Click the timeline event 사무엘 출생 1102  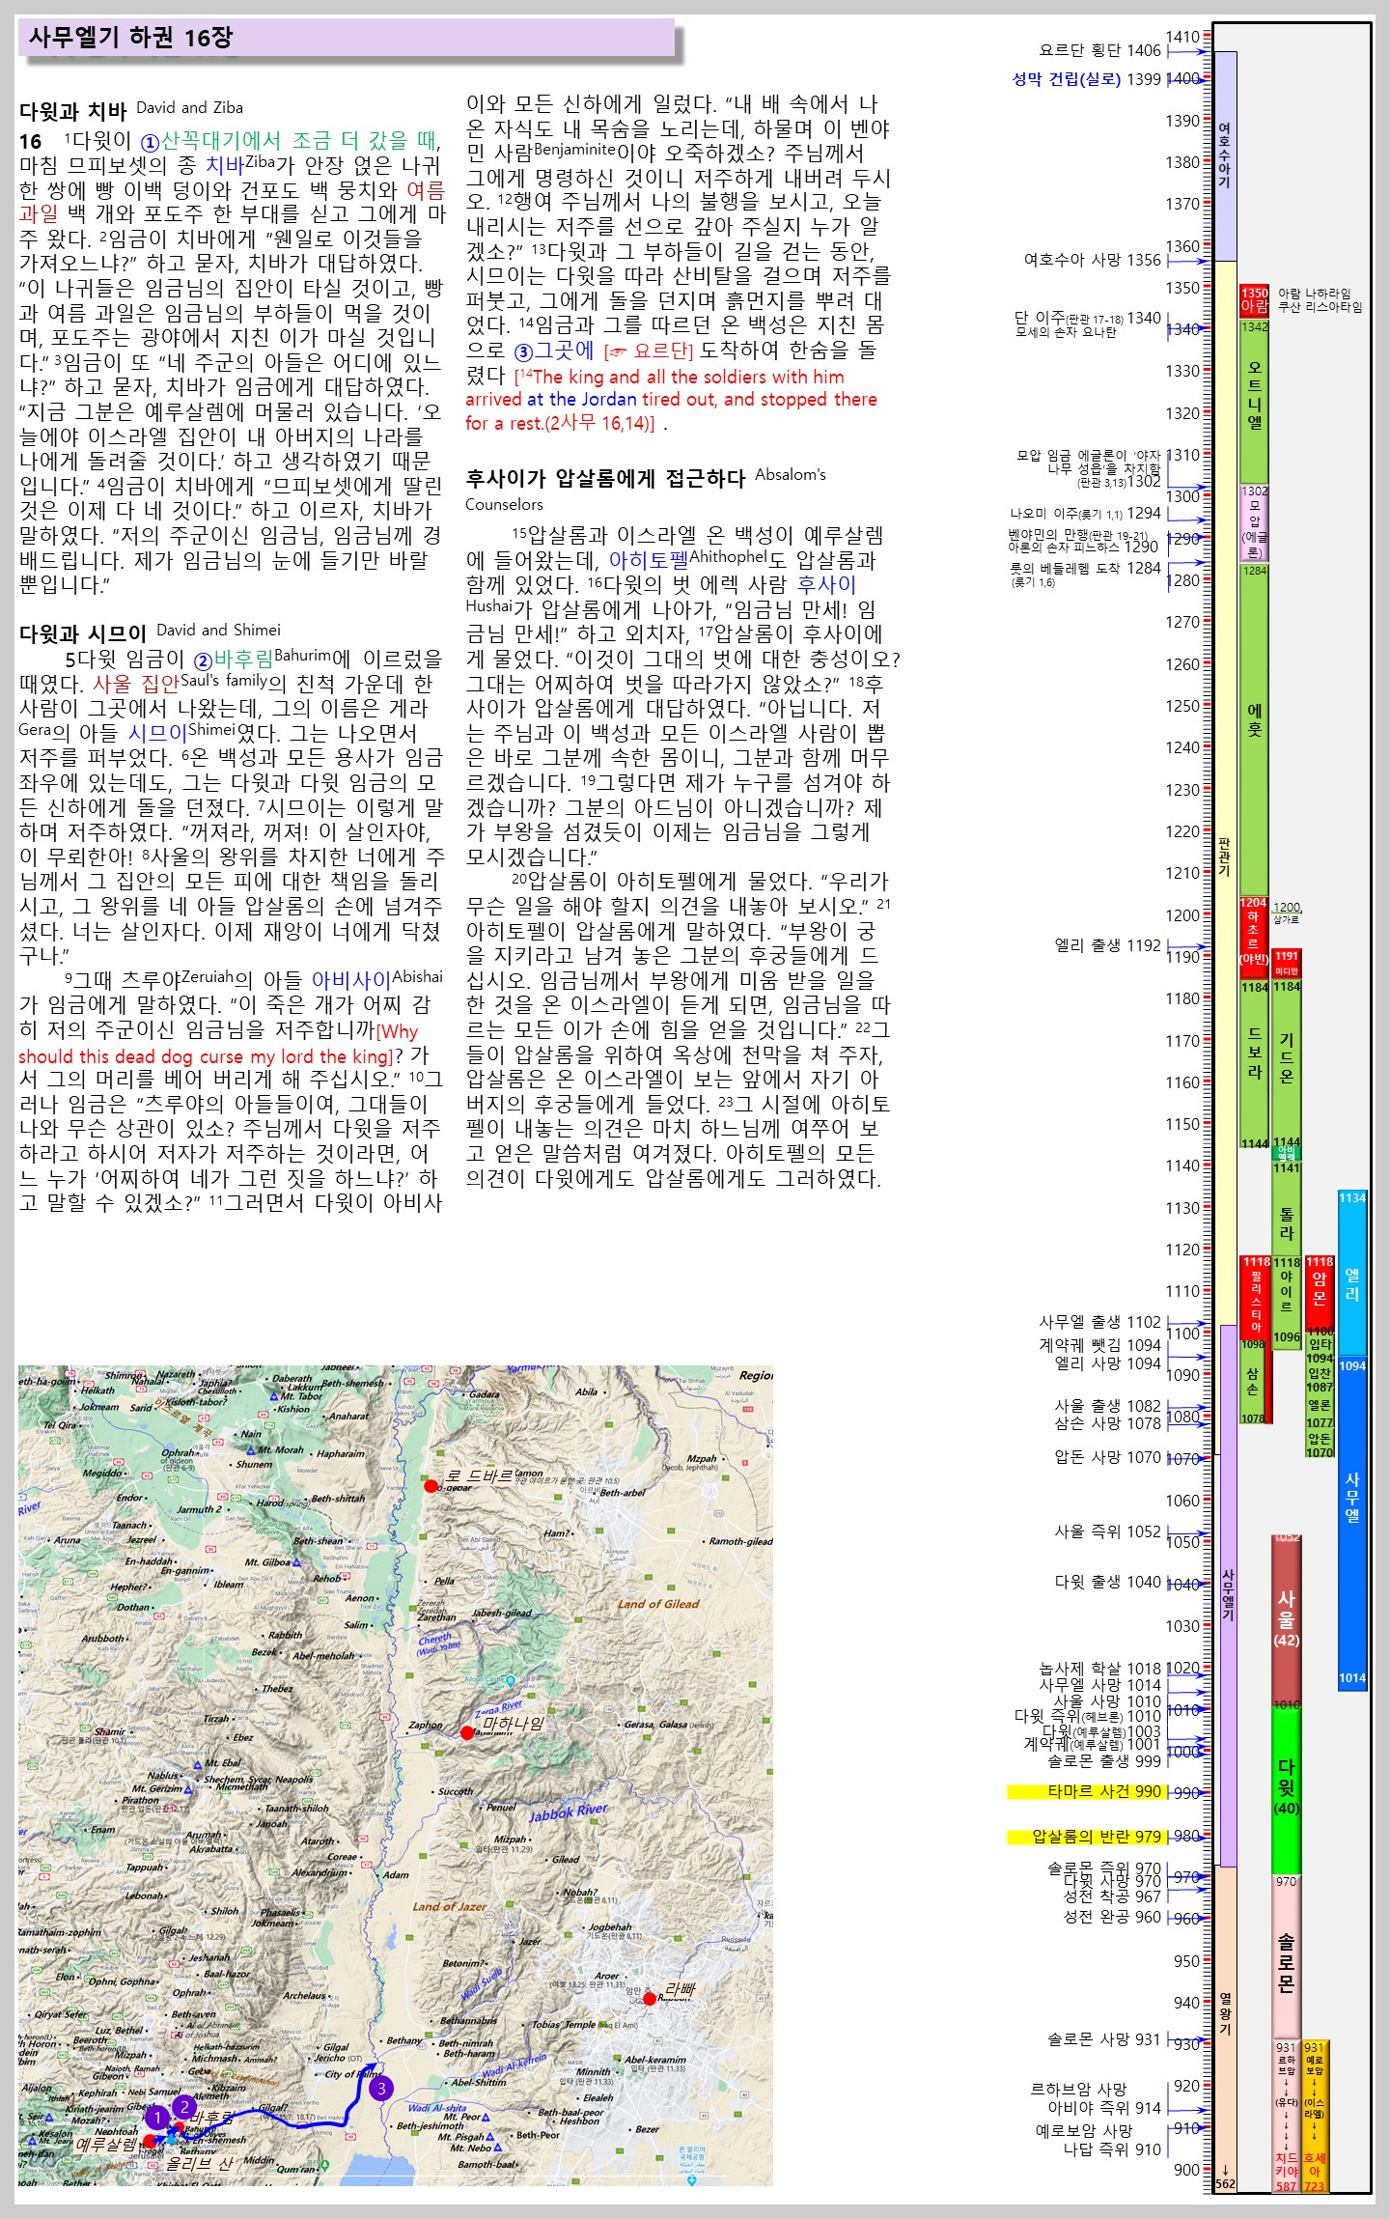coord(1100,1321)
